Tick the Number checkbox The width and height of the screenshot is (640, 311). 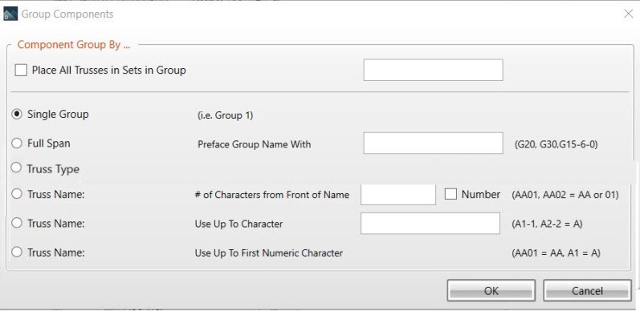(x=450, y=194)
